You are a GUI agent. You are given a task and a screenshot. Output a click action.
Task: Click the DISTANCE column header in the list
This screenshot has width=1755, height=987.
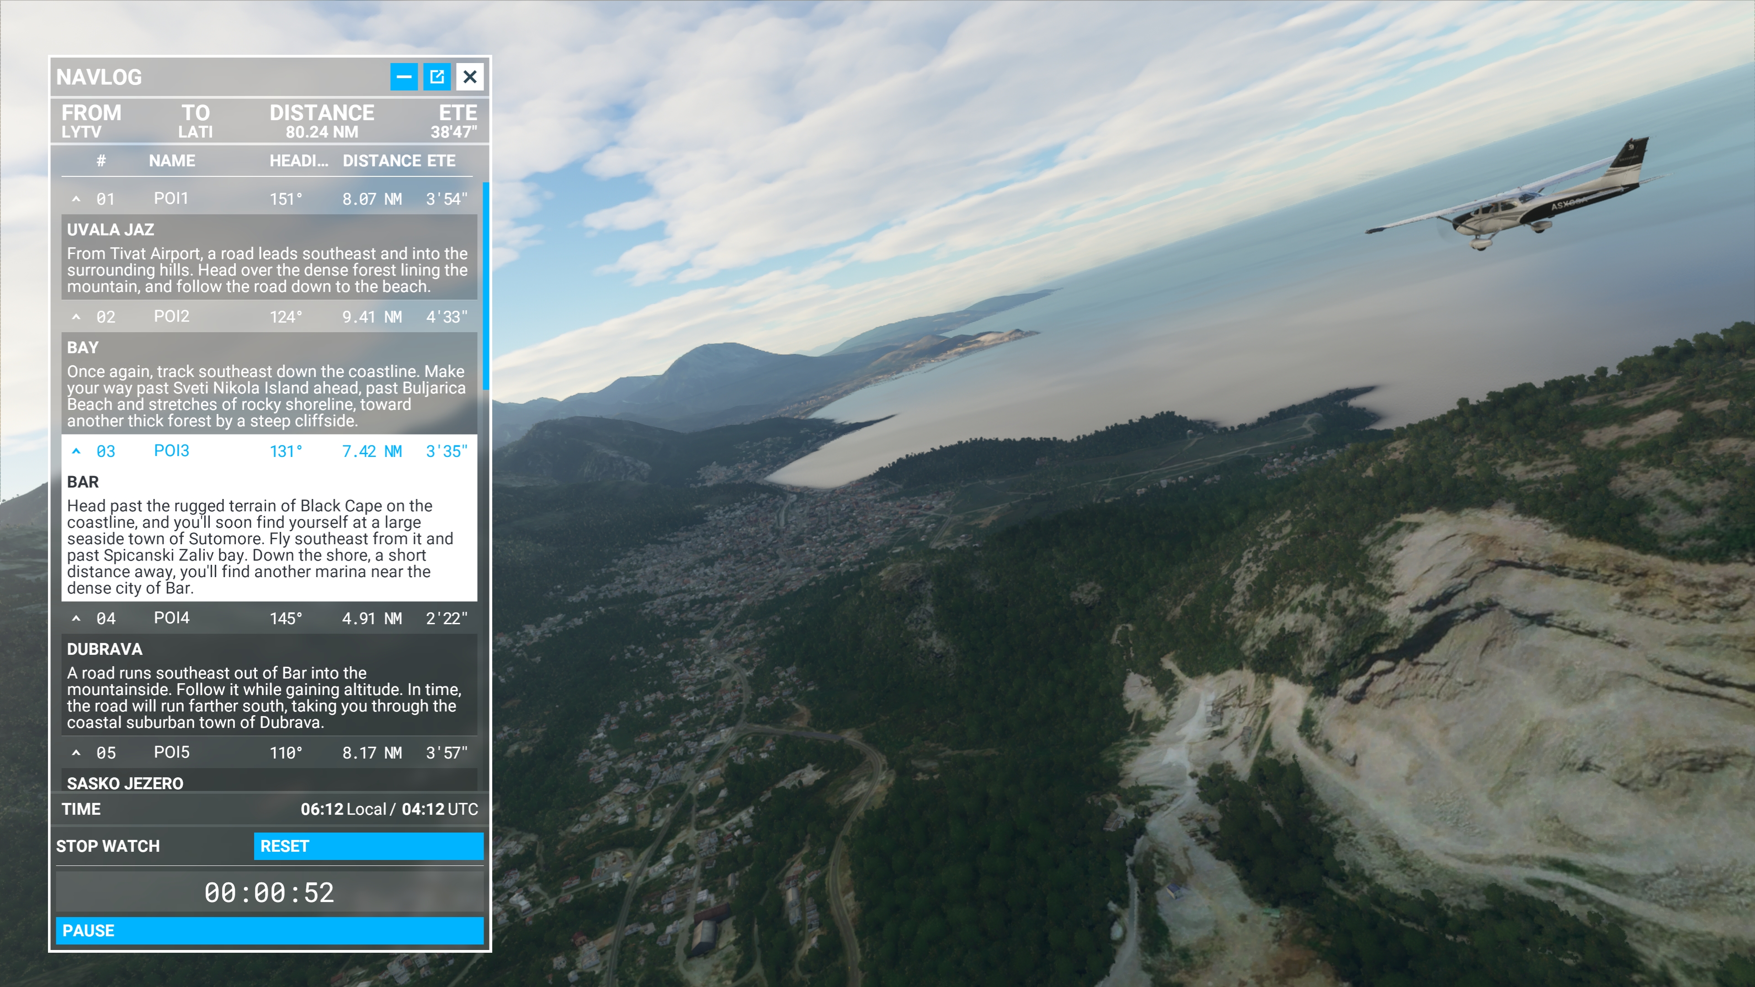coord(382,161)
